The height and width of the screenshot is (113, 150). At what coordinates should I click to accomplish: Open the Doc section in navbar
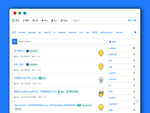pos(54,21)
